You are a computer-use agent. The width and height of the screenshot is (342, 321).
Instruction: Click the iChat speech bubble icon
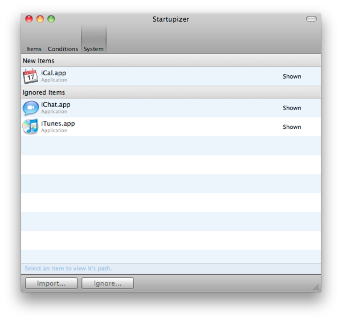click(31, 108)
